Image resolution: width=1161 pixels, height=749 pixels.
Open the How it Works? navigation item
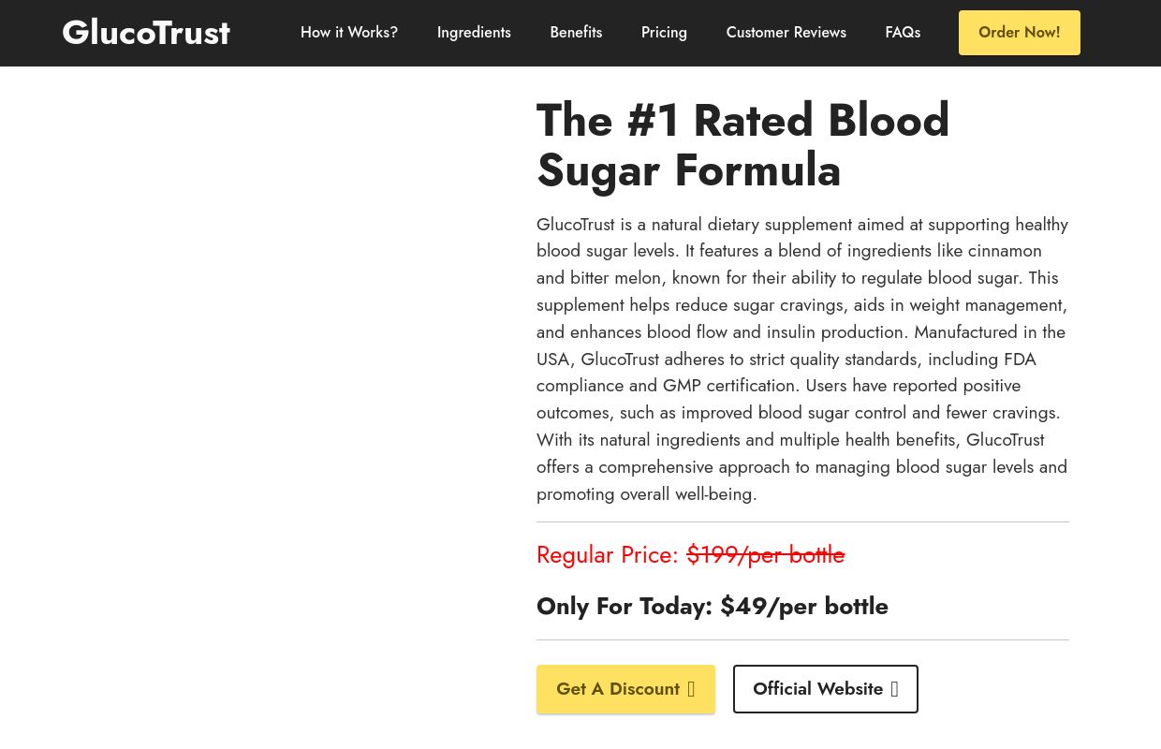pos(348,32)
